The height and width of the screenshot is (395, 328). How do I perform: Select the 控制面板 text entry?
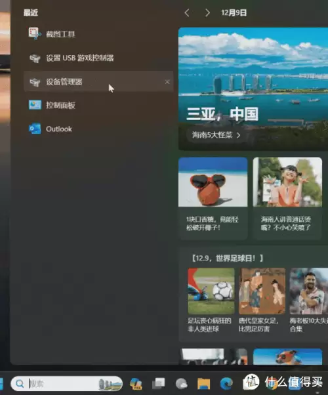60,105
